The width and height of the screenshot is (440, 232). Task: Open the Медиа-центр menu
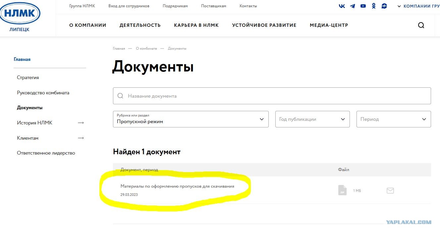coord(329,25)
